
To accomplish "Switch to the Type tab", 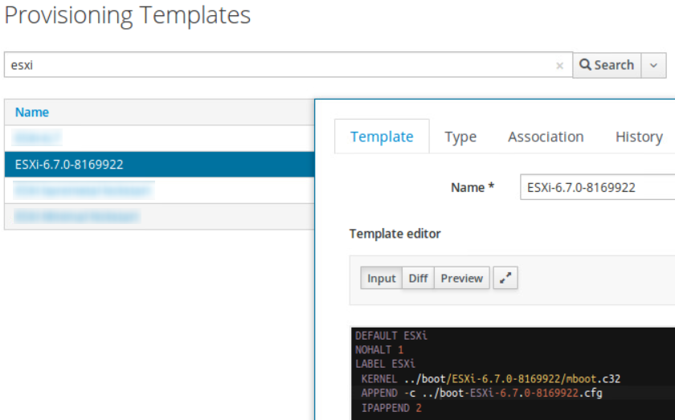I will tap(460, 137).
